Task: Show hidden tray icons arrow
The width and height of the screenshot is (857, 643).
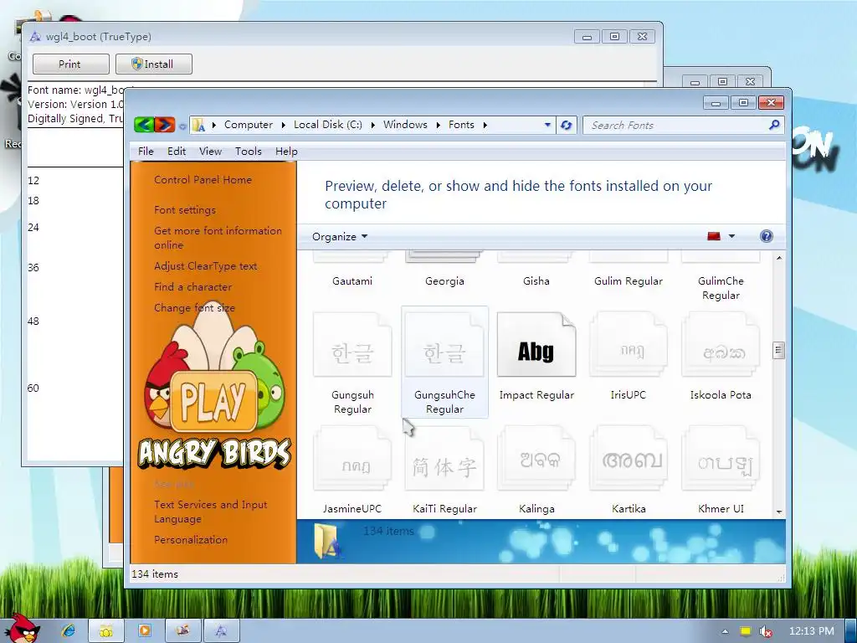Action: click(725, 631)
